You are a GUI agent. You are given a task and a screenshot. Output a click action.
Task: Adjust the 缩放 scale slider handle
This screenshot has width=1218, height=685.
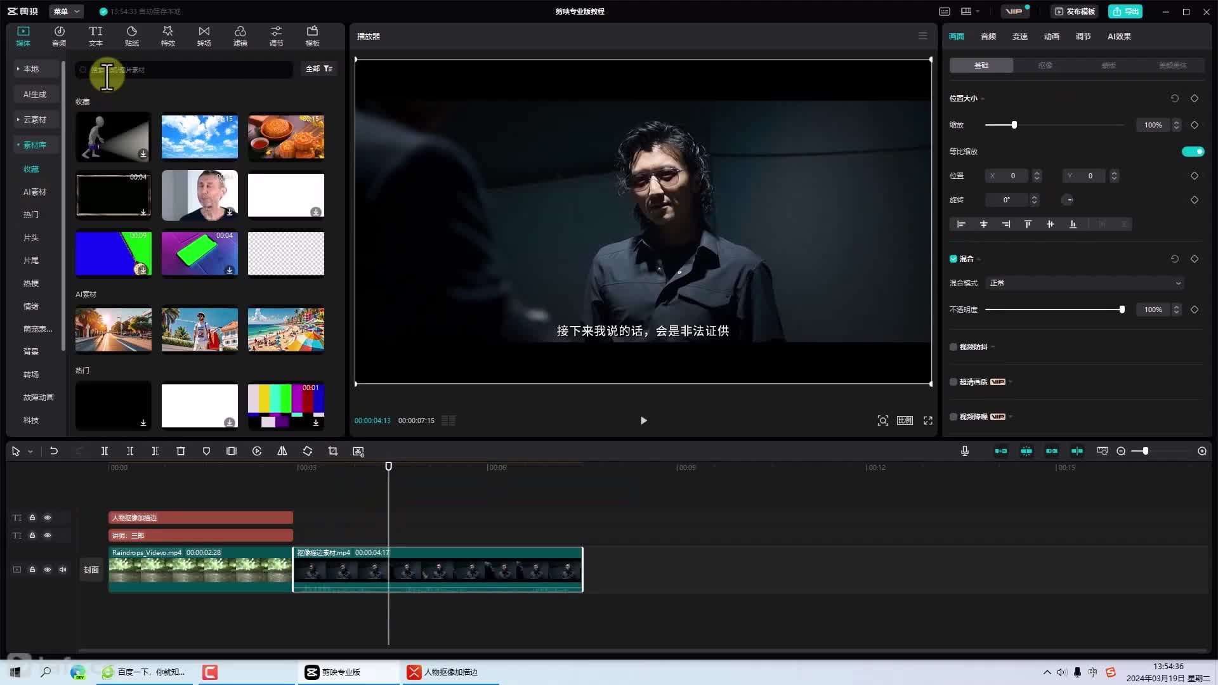point(1014,125)
